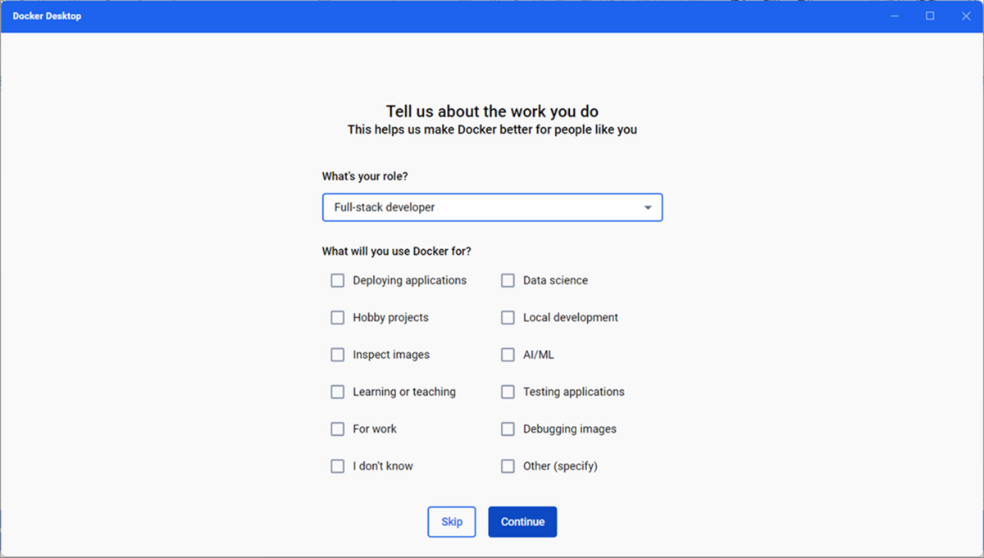
Task: Check the Deploying applications checkbox
Action: click(338, 280)
